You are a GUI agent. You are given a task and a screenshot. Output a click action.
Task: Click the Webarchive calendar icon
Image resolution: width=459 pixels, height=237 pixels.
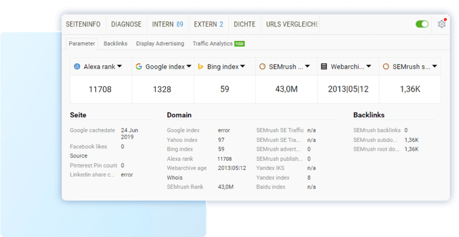(324, 66)
